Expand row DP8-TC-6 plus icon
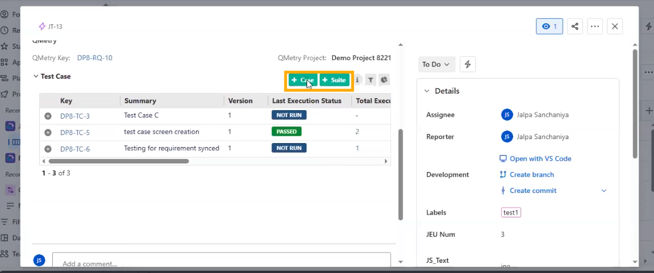The width and height of the screenshot is (654, 273). coord(48,149)
